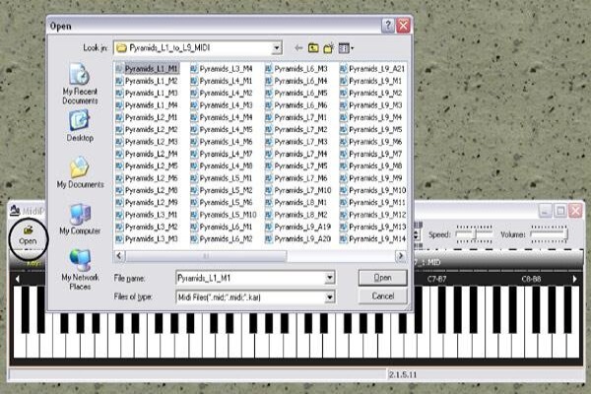Viewport: 591px width, 394px height.
Task: Select file Pyramids_L5_M1
Action: click(x=222, y=178)
